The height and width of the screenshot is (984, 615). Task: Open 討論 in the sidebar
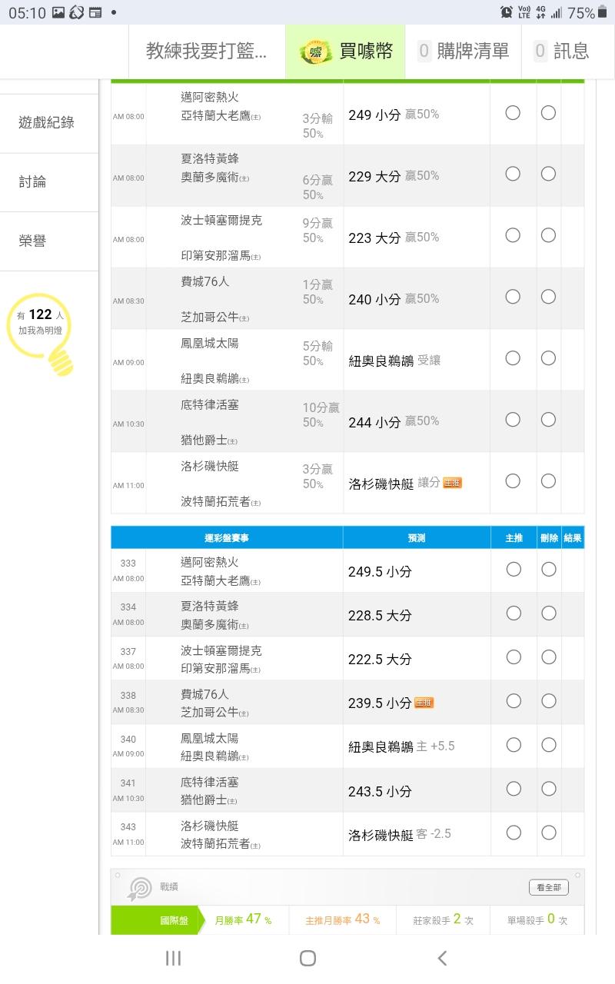[33, 182]
